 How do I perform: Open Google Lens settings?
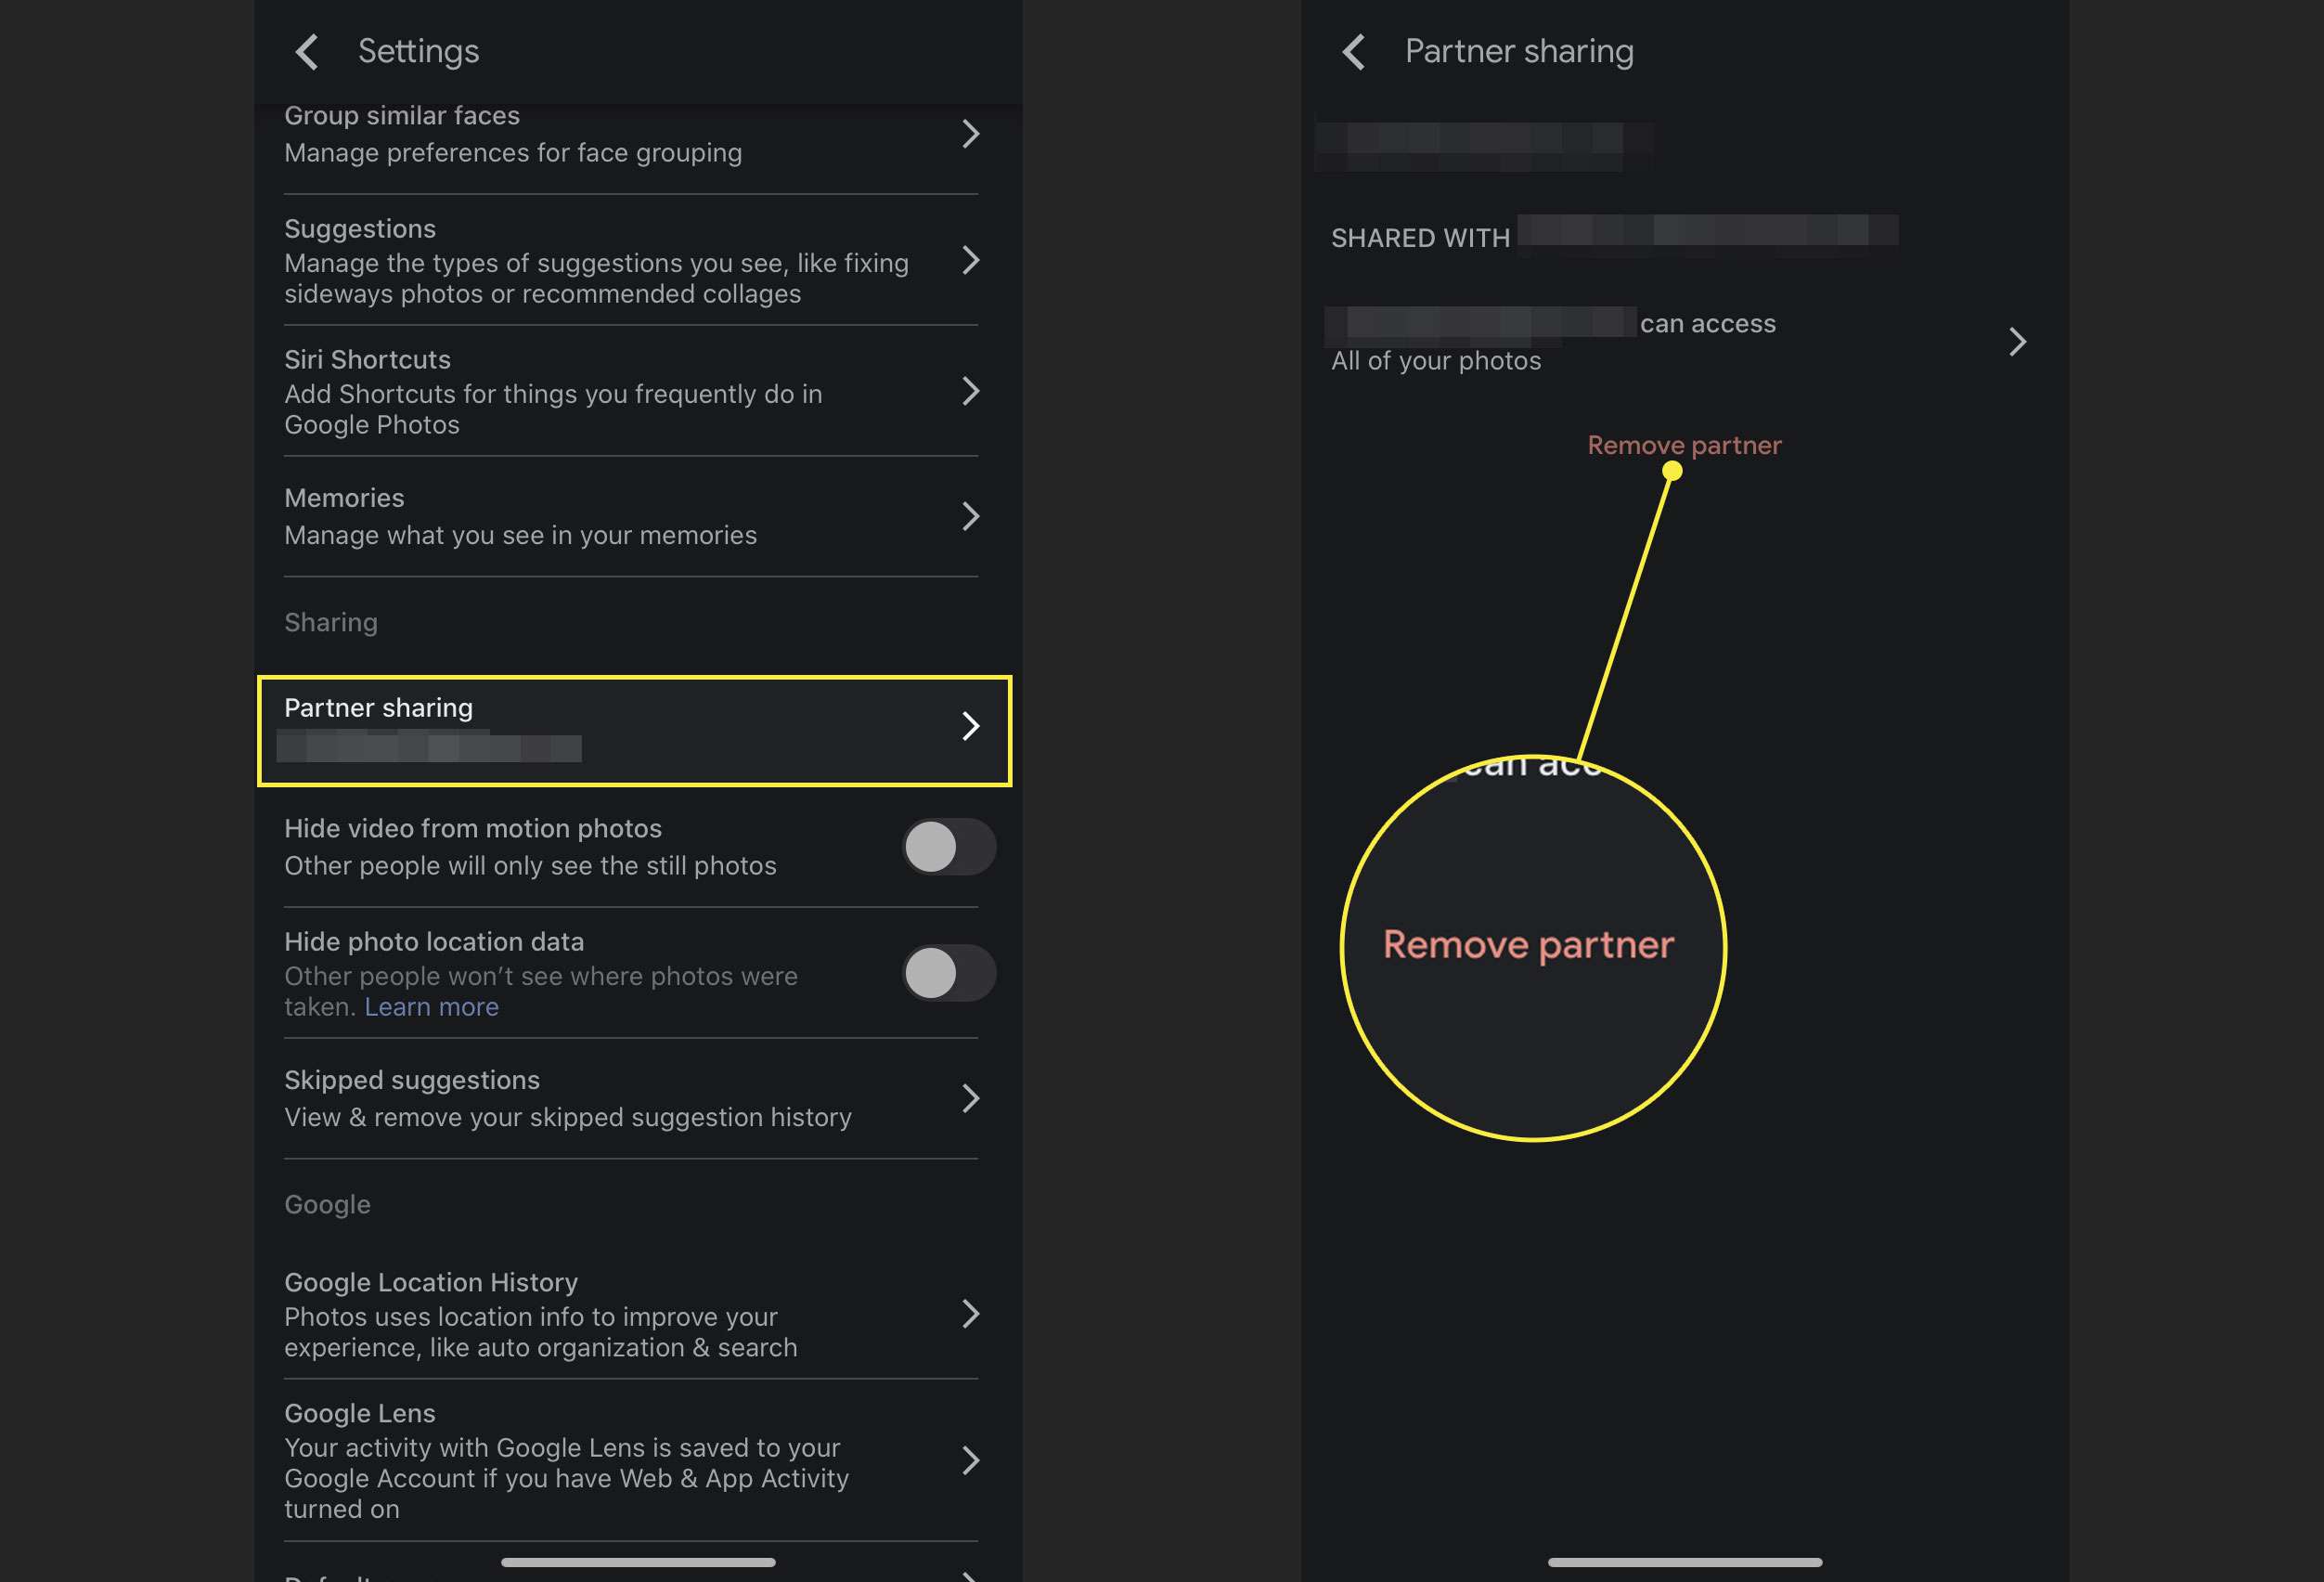(x=634, y=1459)
